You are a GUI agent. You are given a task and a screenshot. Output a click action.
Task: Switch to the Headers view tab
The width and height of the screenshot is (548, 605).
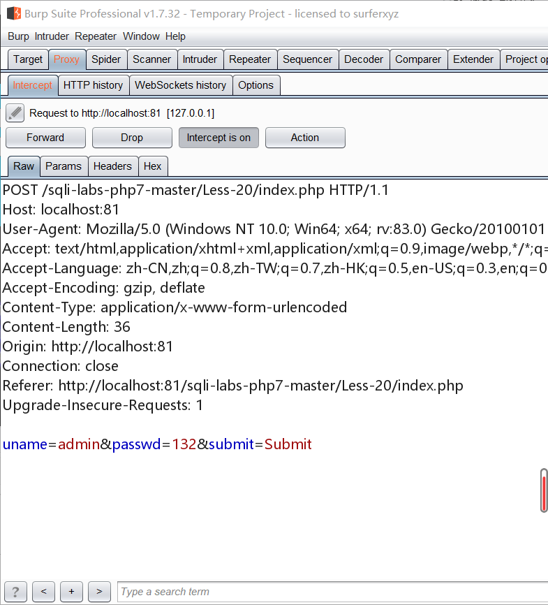point(112,166)
